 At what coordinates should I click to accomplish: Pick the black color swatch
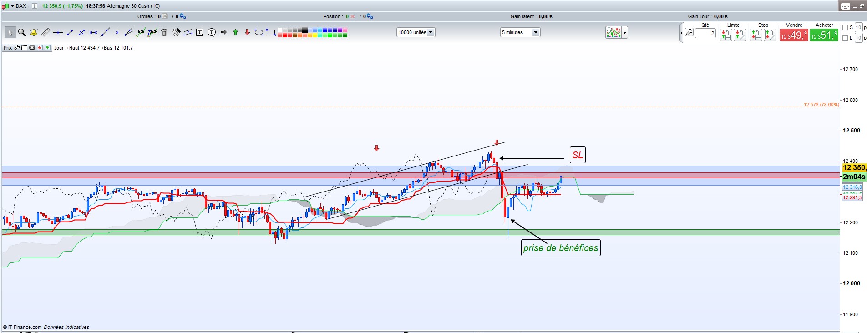pos(305,30)
